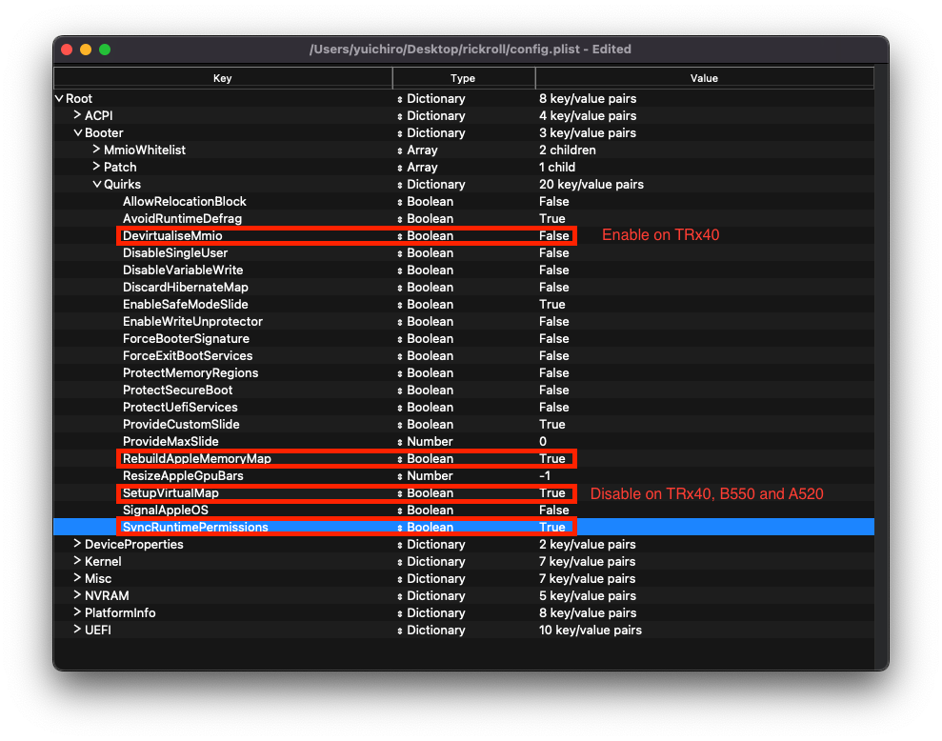Open type selector for SetupVirtualMap
The height and width of the screenshot is (741, 942).
pyautogui.click(x=400, y=493)
